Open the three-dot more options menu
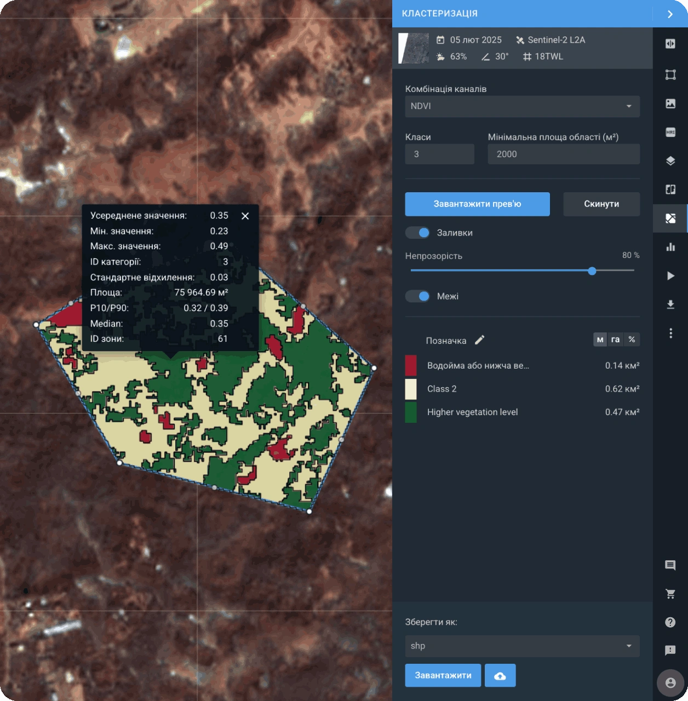The image size is (688, 701). (670, 333)
